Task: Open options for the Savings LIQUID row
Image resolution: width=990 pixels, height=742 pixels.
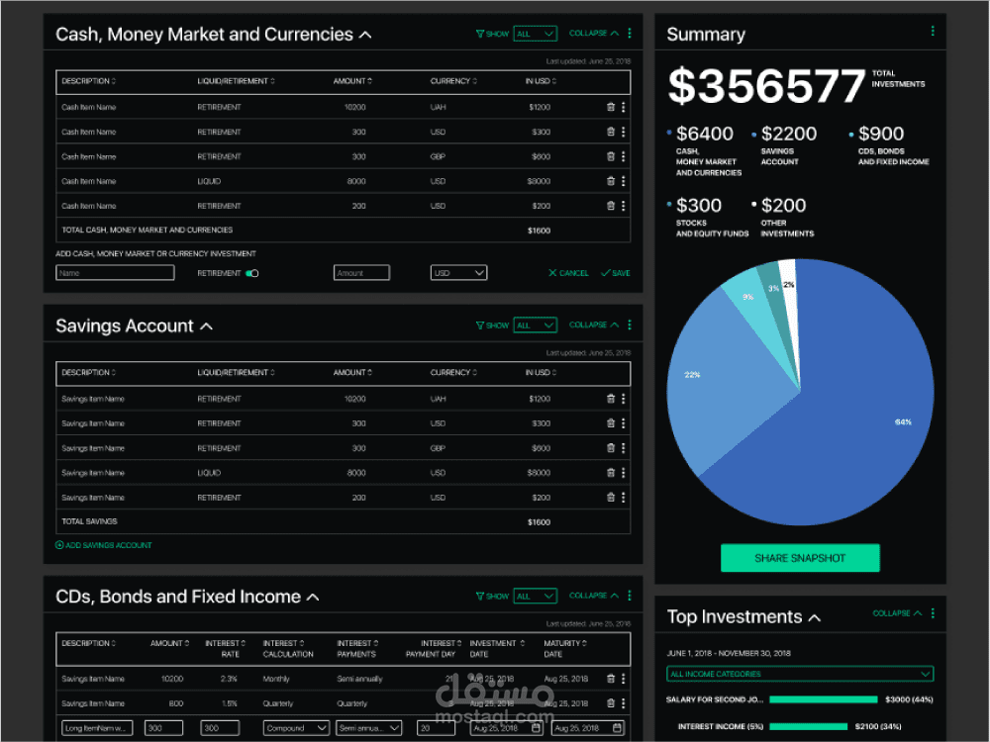Action: tap(623, 473)
